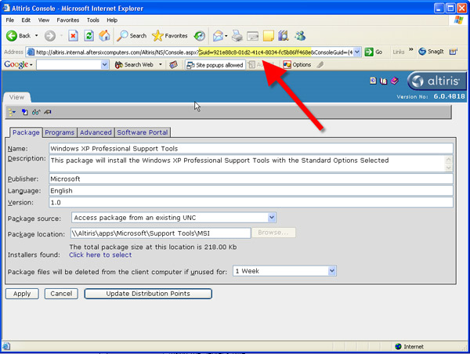This screenshot has width=470, height=354.
Task: Click inside the Address URL field
Action: (x=190, y=52)
